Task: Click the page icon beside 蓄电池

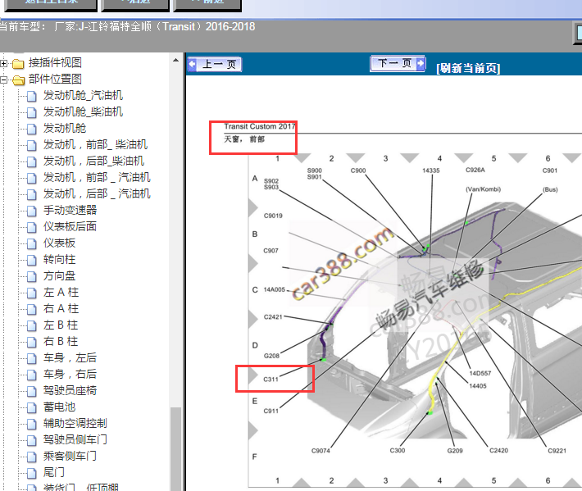Action: pos(32,407)
